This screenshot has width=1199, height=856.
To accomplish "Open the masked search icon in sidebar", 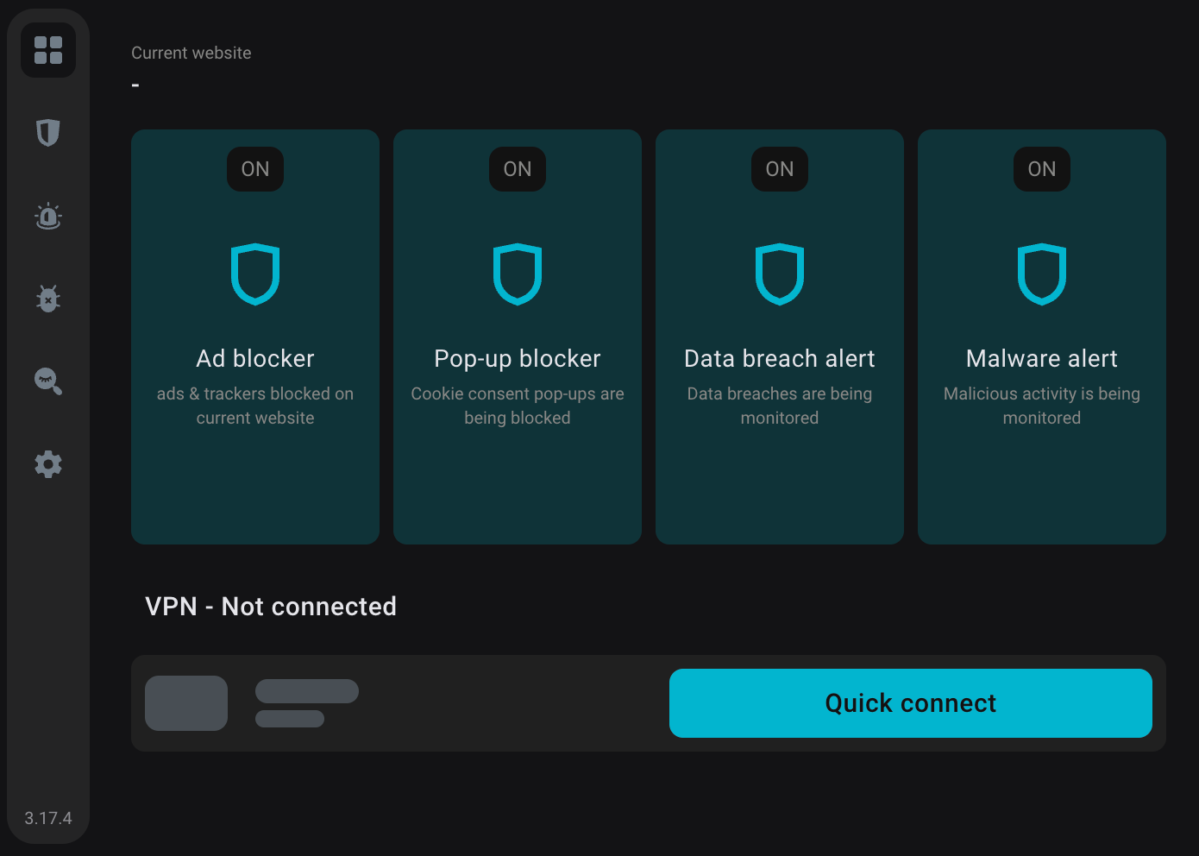I will [48, 381].
